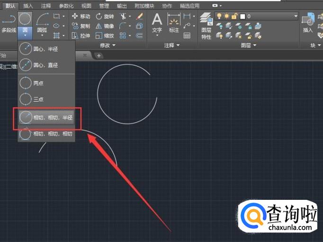323x242 pixels.
Task: Click the Rectangle draw icon
Action: [56, 16]
